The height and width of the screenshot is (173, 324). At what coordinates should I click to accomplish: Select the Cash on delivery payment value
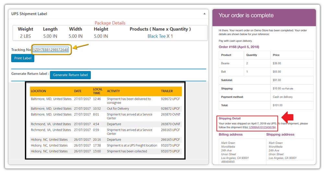[x=283, y=97]
